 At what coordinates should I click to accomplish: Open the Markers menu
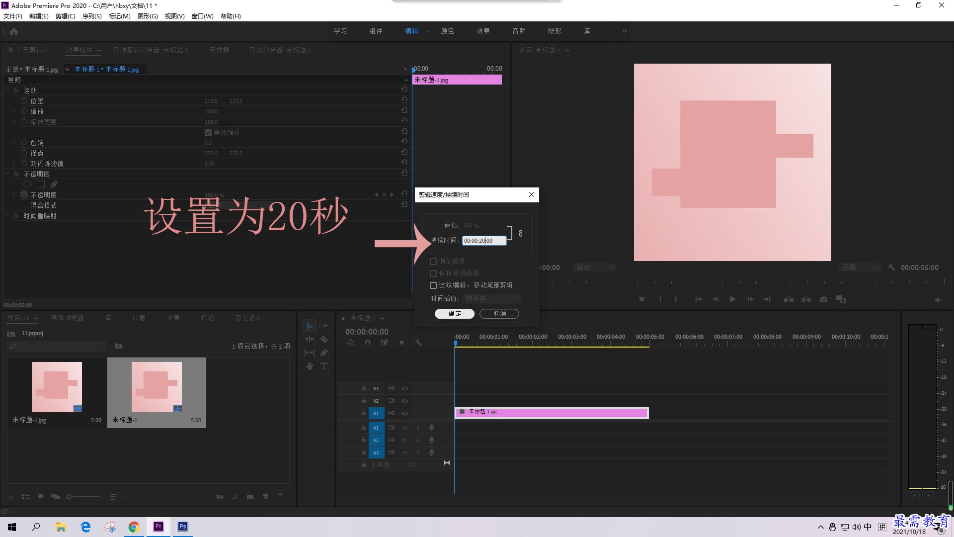click(x=120, y=16)
